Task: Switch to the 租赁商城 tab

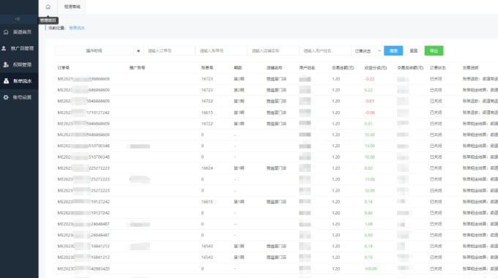Action: 72,7
